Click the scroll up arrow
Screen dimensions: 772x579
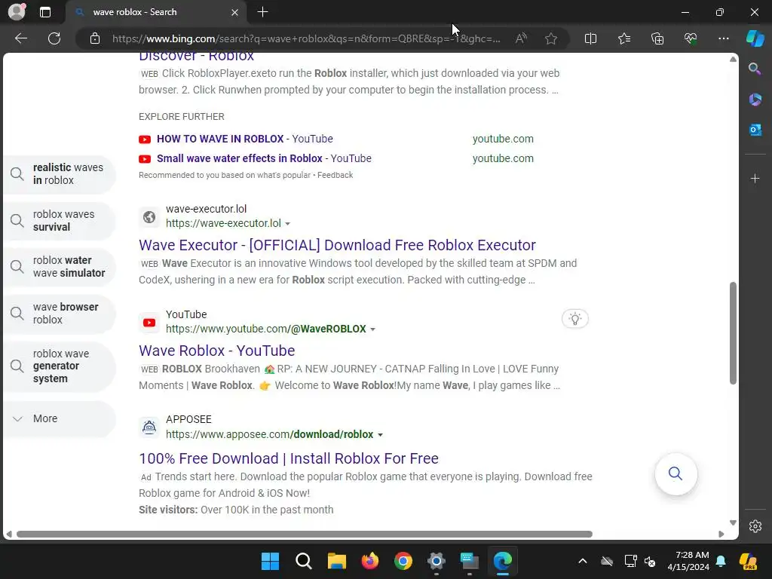733,59
